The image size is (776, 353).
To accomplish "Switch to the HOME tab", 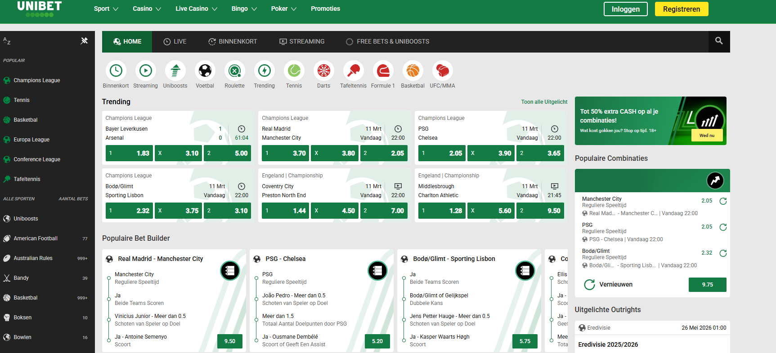I will click(x=127, y=41).
